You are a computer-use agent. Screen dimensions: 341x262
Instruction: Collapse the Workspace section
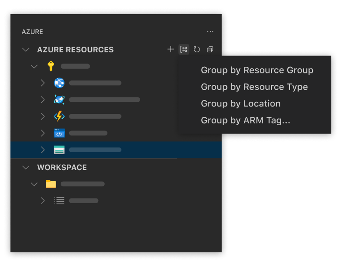coord(26,168)
